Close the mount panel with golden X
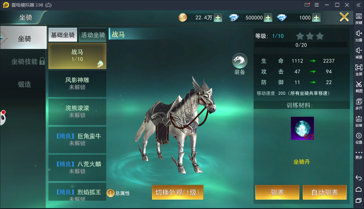The image size is (364, 209). 344,17
